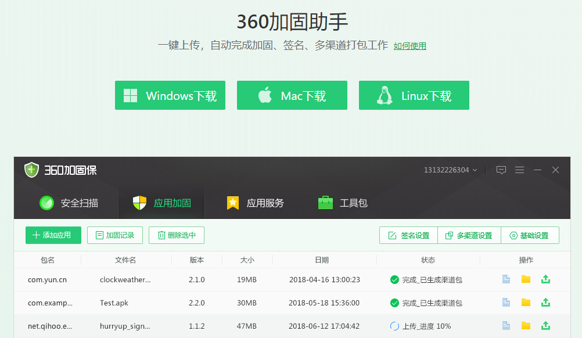Open output folder for com.yun.cn
This screenshot has width=582, height=338.
[x=526, y=279]
